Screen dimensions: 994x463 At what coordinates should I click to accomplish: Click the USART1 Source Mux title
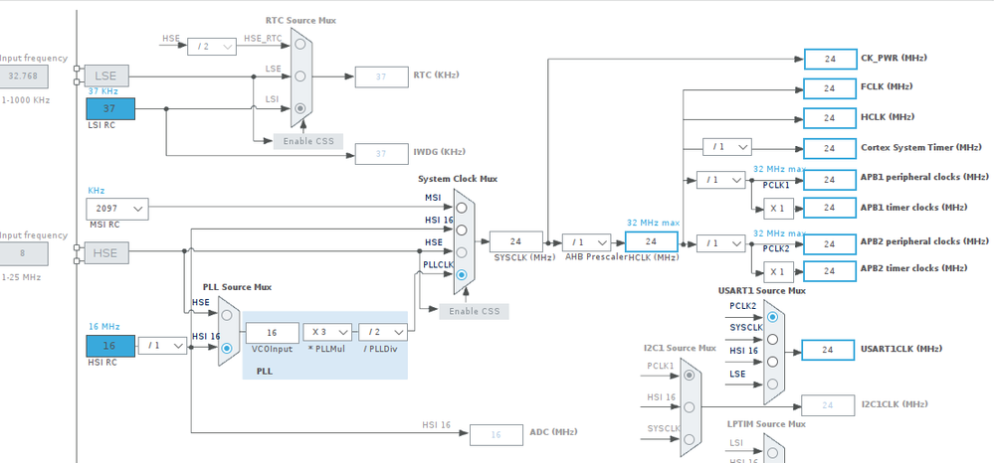click(762, 291)
